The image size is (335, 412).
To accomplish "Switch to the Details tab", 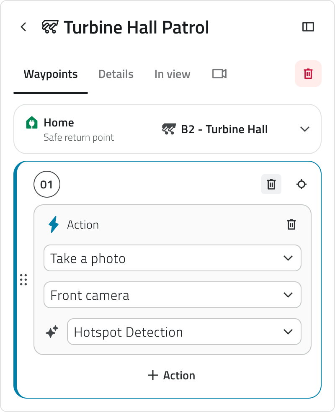I will click(116, 74).
